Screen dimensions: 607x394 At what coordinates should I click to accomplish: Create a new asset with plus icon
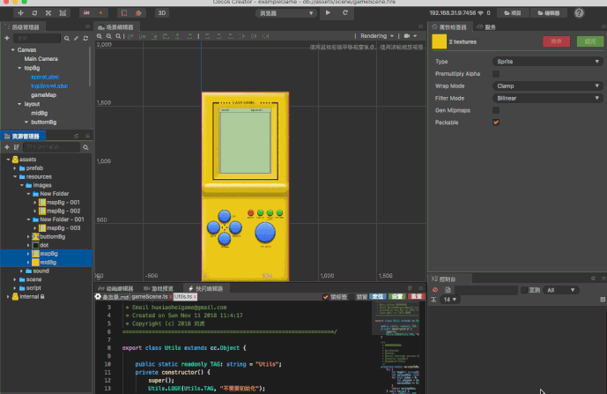coord(6,147)
